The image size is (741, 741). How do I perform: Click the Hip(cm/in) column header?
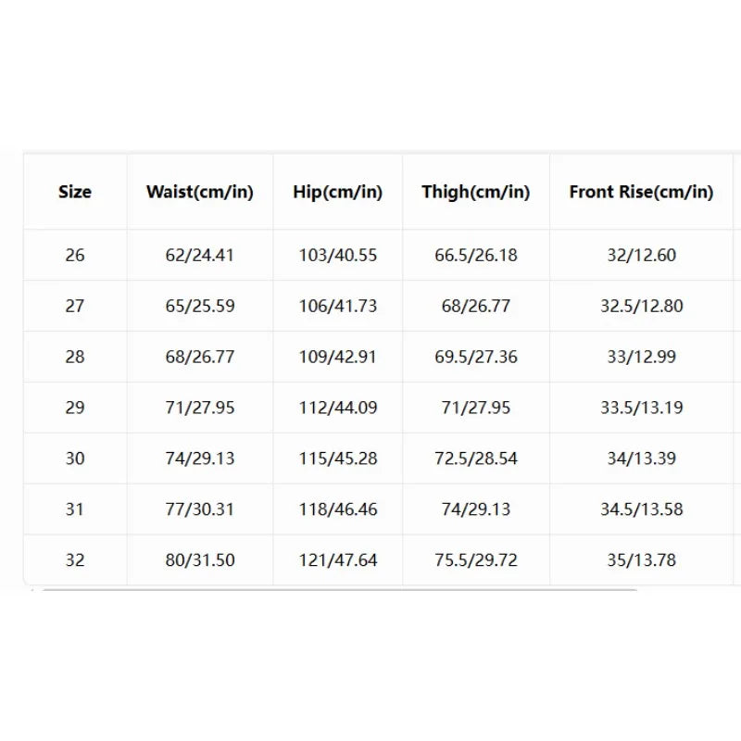(x=338, y=192)
